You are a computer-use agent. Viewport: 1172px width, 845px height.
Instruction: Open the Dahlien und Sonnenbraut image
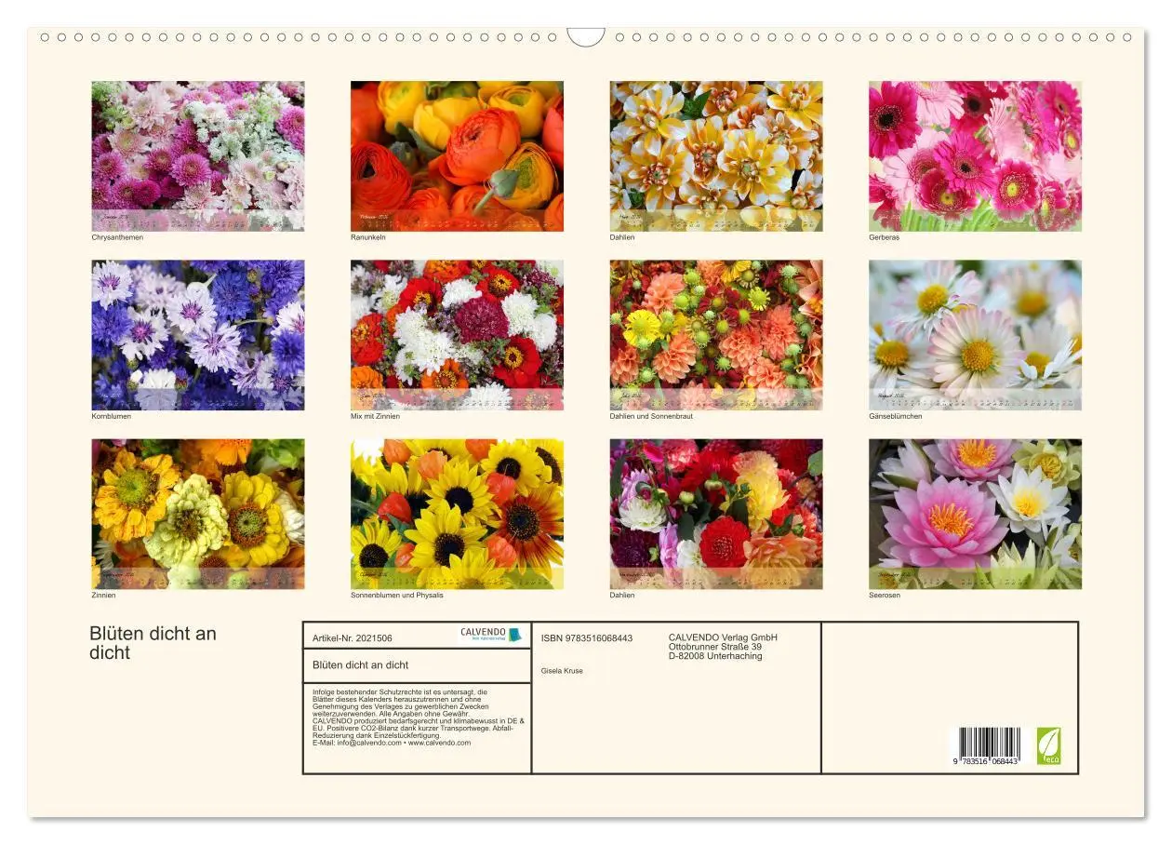point(716,335)
